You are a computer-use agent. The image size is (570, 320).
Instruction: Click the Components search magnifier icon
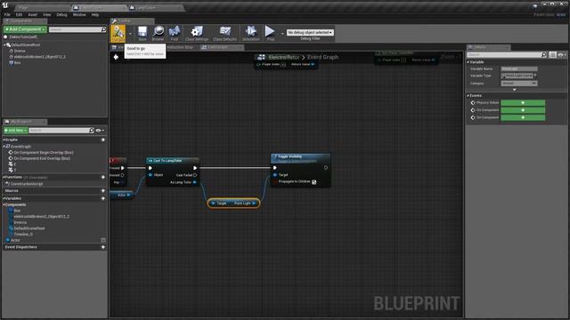pos(103,29)
